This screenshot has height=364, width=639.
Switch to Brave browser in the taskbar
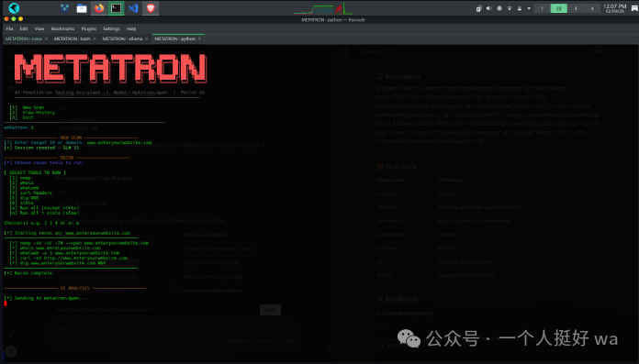pyautogui.click(x=151, y=8)
